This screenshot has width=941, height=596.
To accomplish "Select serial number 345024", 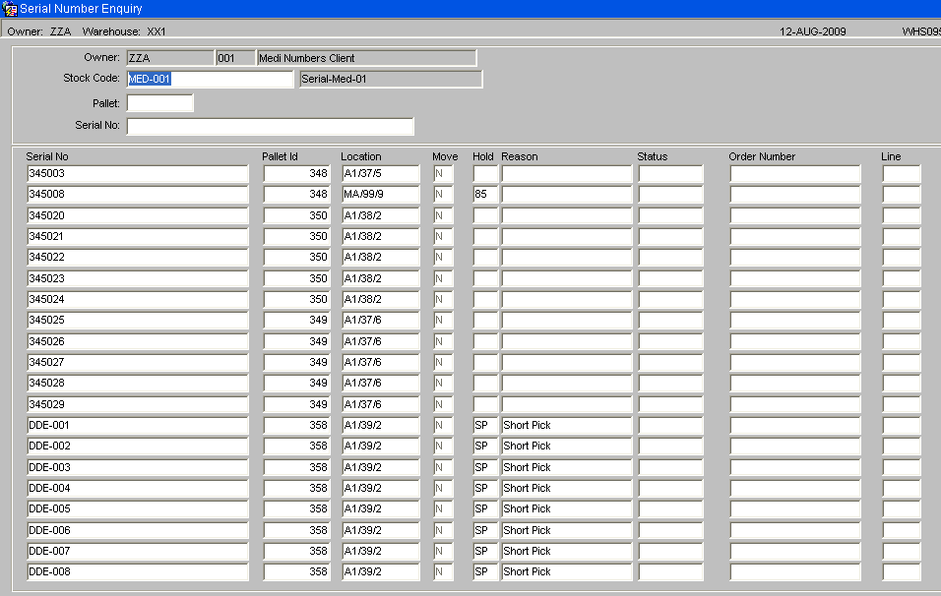I will tap(138, 300).
